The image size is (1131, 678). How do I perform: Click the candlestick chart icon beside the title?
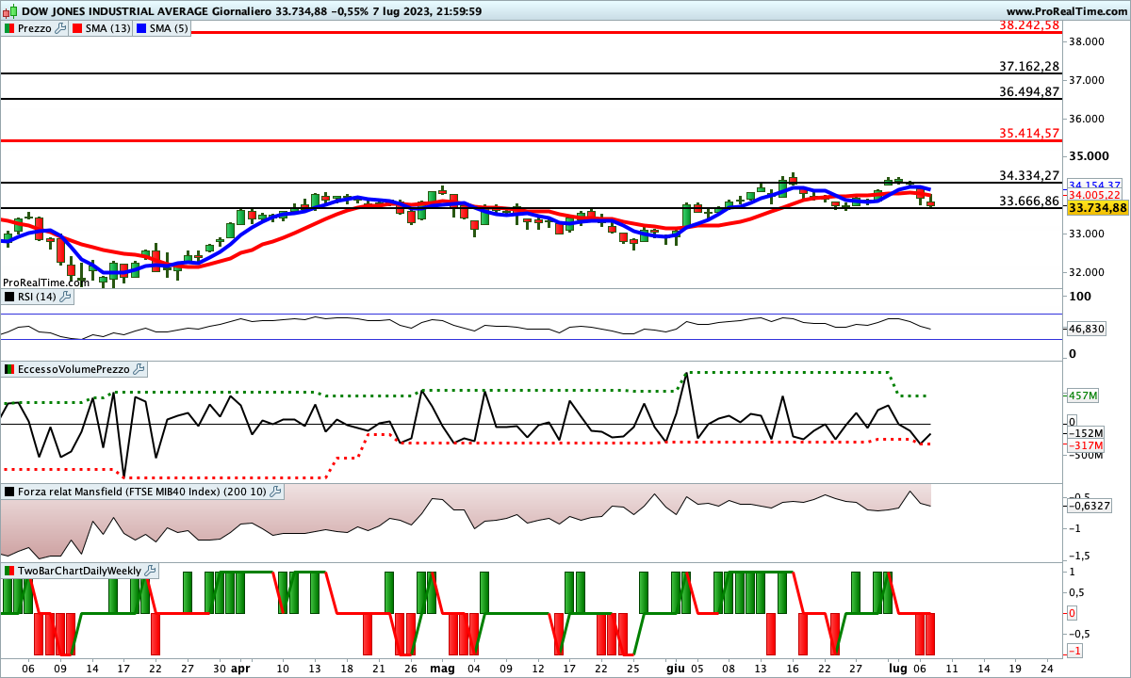click(x=10, y=11)
